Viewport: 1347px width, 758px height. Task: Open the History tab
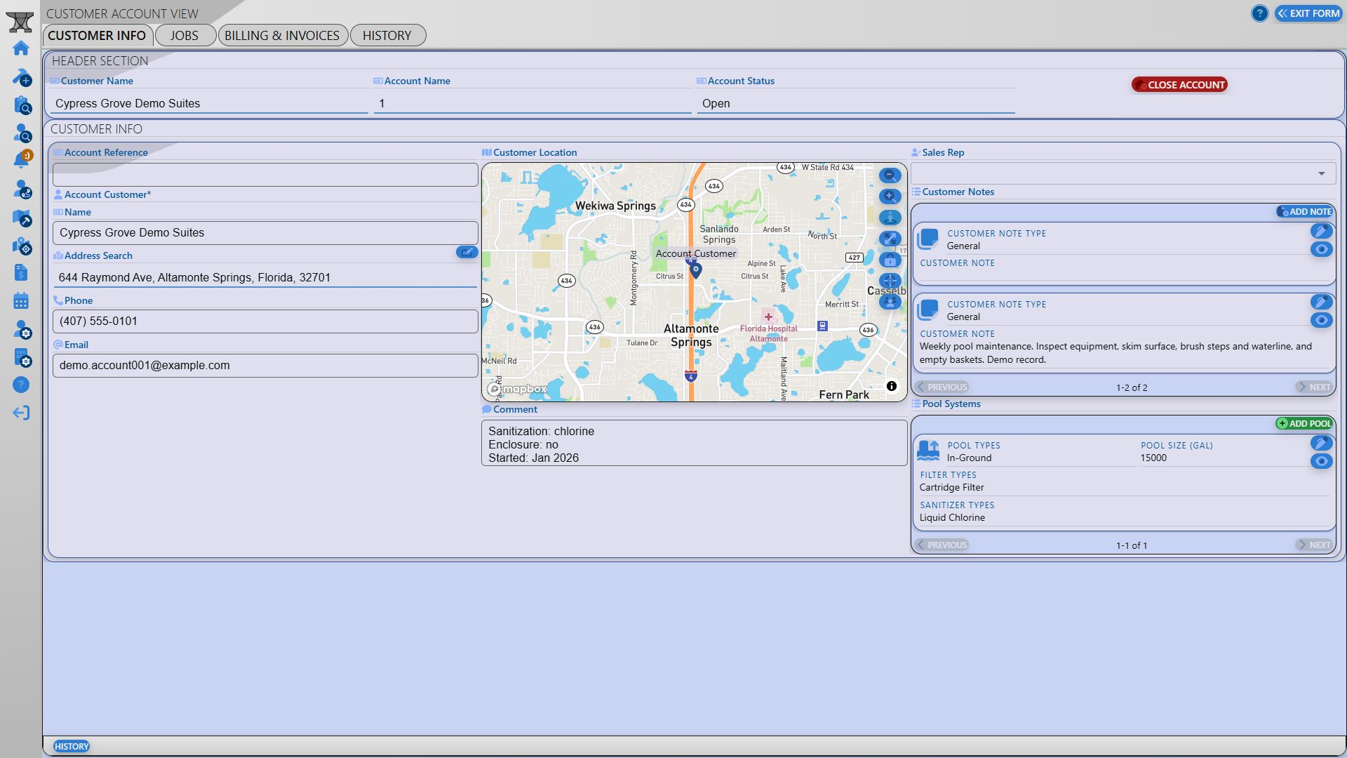click(387, 36)
